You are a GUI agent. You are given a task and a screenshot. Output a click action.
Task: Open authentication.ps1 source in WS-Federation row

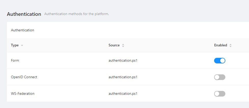tap(123, 93)
